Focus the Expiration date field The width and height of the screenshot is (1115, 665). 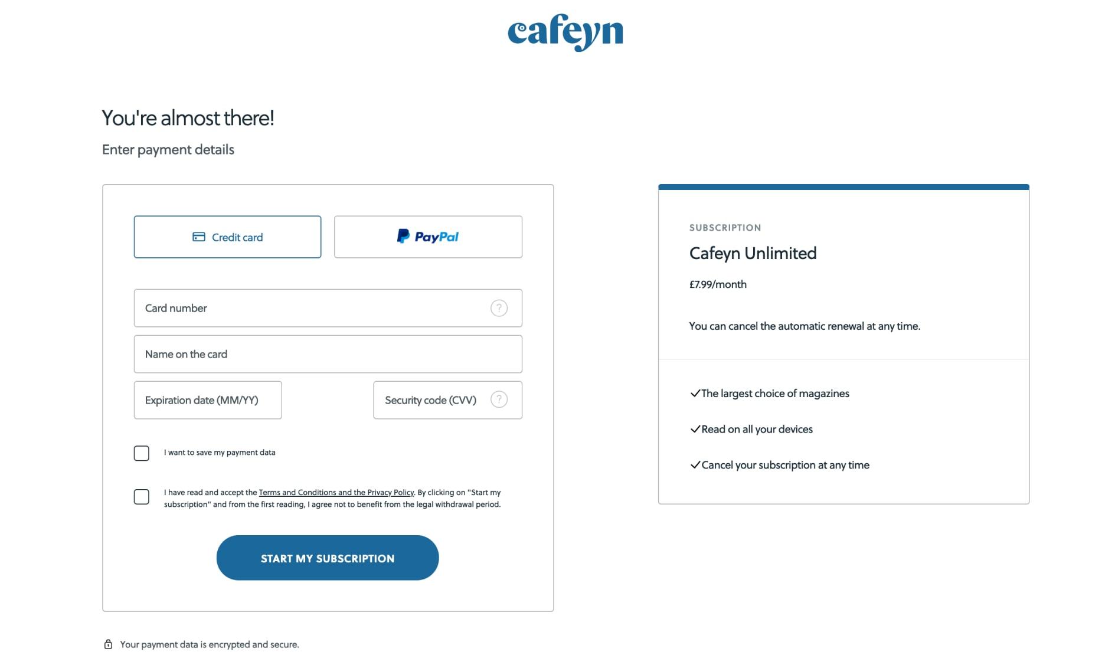[x=208, y=400]
